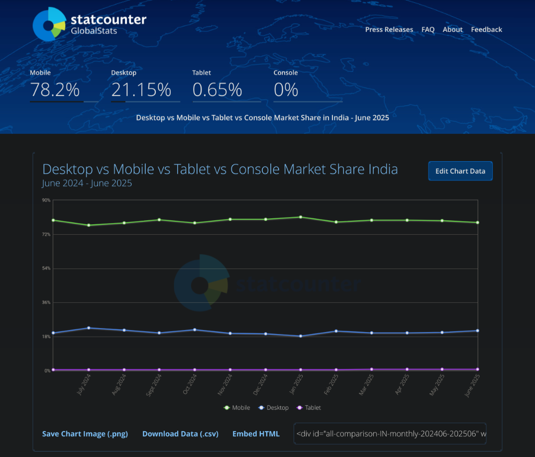The image size is (535, 457).
Task: Open the Feedback link
Action: (x=486, y=29)
